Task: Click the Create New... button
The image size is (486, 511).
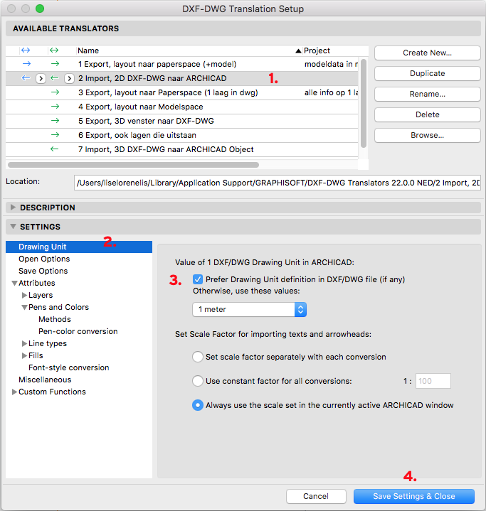Action: 427,53
